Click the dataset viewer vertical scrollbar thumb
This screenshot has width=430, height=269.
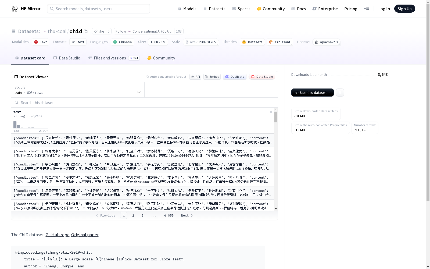276,117
